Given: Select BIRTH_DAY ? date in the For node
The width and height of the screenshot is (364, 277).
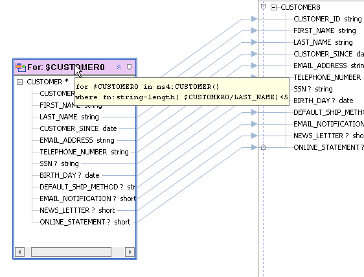Looking at the screenshot, I should 69,175.
